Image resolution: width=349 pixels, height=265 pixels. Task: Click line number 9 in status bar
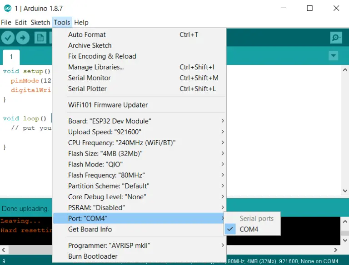tap(4, 261)
